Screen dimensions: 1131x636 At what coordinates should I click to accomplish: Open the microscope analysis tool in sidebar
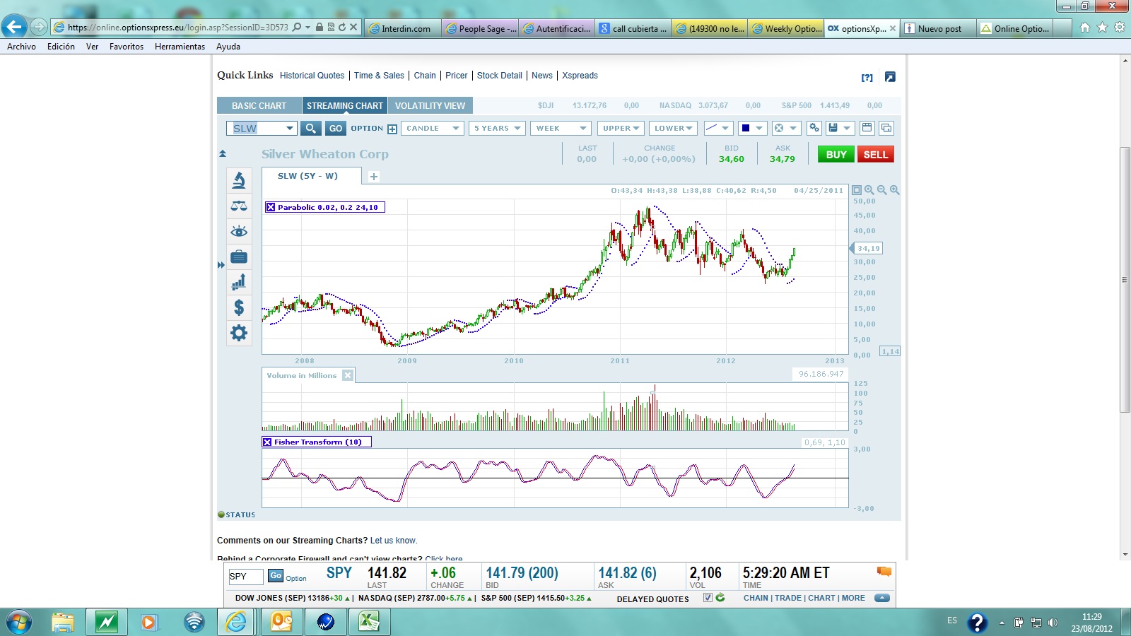[x=239, y=180]
